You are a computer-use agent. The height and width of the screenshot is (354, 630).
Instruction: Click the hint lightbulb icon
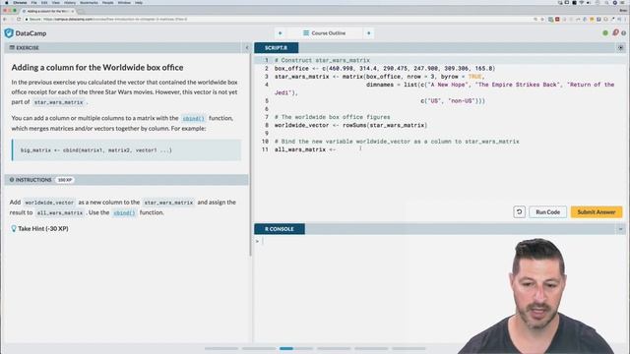click(x=14, y=229)
